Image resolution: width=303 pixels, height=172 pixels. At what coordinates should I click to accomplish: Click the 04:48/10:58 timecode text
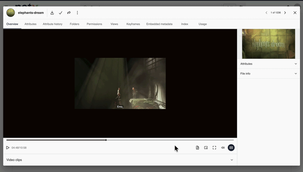pos(19,148)
